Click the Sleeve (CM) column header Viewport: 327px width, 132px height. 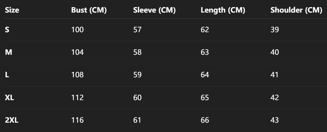(154, 10)
